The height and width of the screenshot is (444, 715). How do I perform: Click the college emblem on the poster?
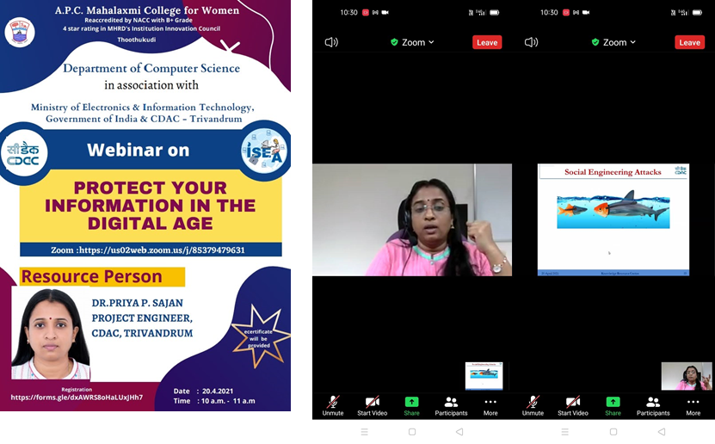pyautogui.click(x=20, y=32)
